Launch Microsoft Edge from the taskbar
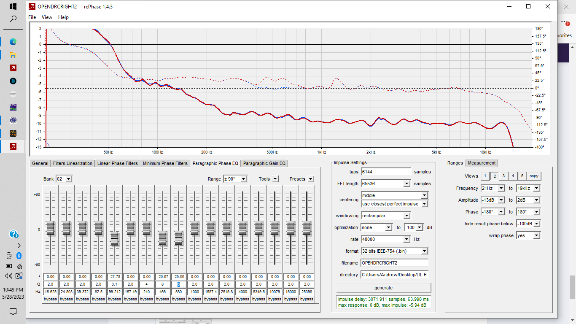The height and width of the screenshot is (324, 576). 13,42
